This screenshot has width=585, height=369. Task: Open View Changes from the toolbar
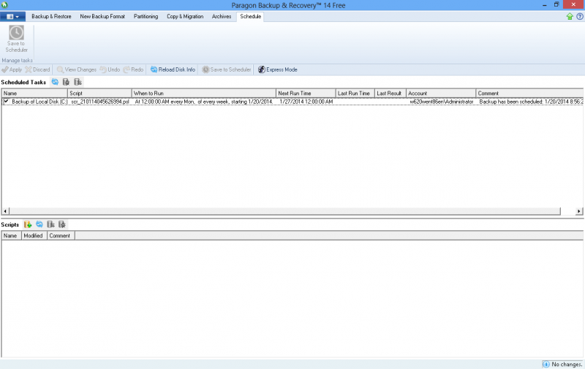tap(77, 69)
